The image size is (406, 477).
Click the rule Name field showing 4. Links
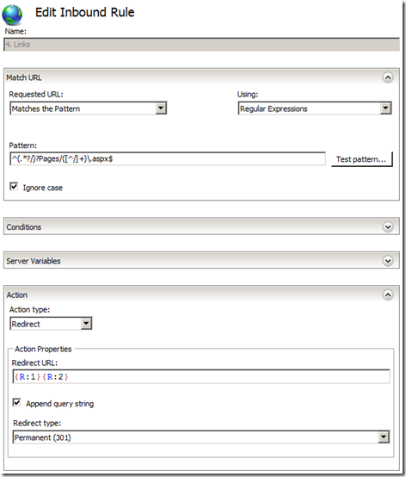pyautogui.click(x=201, y=45)
